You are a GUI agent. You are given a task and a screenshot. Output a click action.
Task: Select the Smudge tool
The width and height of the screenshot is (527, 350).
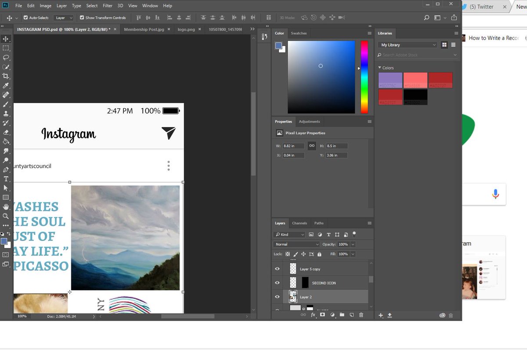[6, 151]
